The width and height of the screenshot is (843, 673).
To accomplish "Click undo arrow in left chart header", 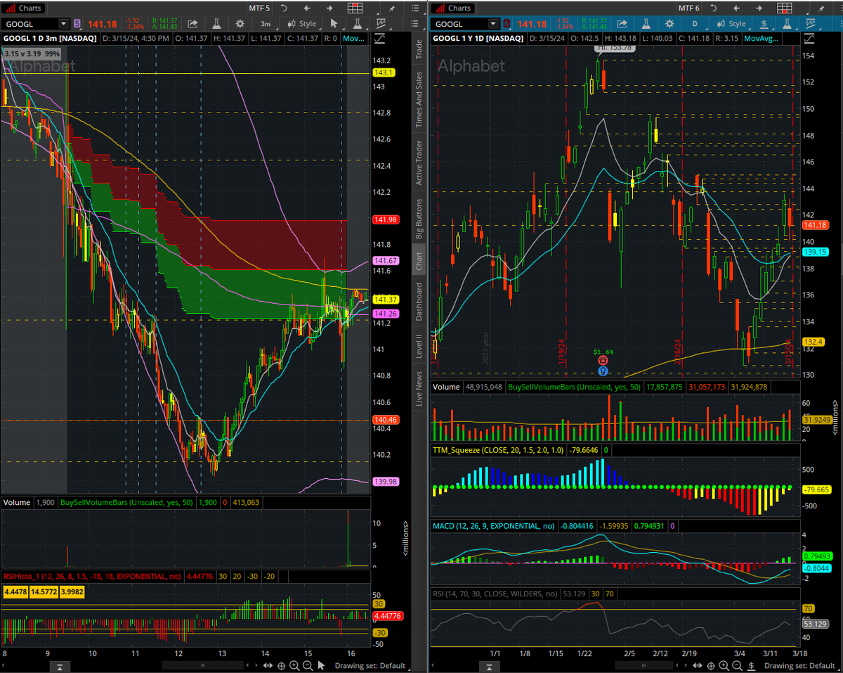I will tap(283, 8).
